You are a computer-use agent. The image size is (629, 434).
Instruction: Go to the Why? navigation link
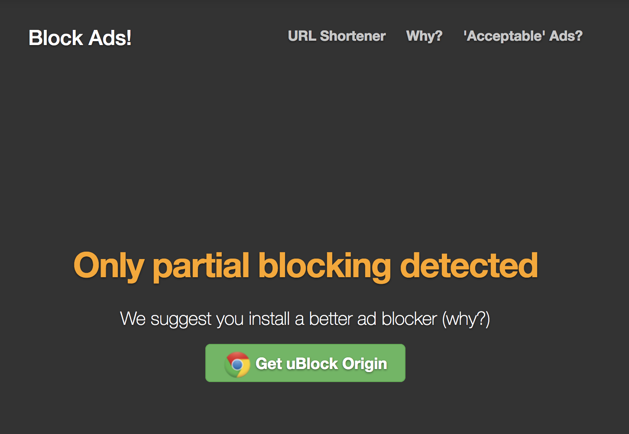[424, 36]
